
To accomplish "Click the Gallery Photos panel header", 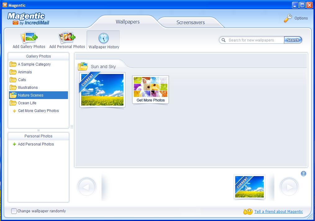I will (38, 56).
